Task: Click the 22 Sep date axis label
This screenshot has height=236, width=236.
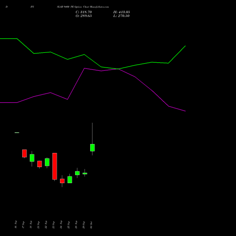Action: click(x=46, y=225)
